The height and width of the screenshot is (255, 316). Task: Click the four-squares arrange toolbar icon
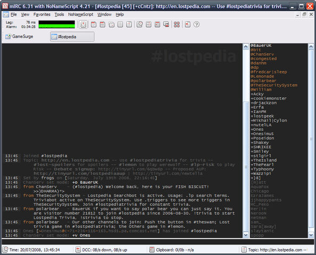tap(177, 24)
